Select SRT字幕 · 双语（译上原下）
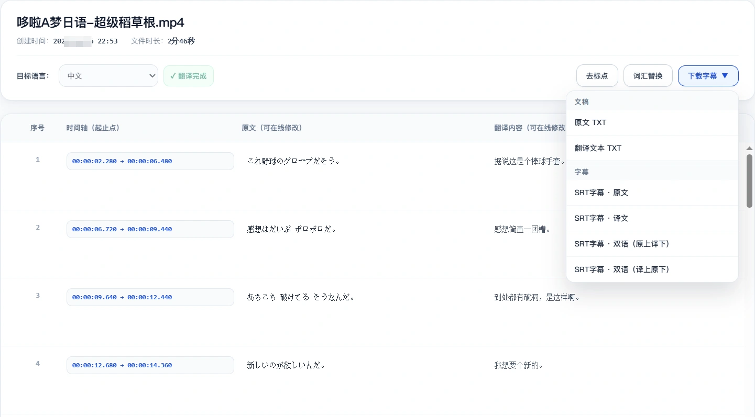 [652, 269]
